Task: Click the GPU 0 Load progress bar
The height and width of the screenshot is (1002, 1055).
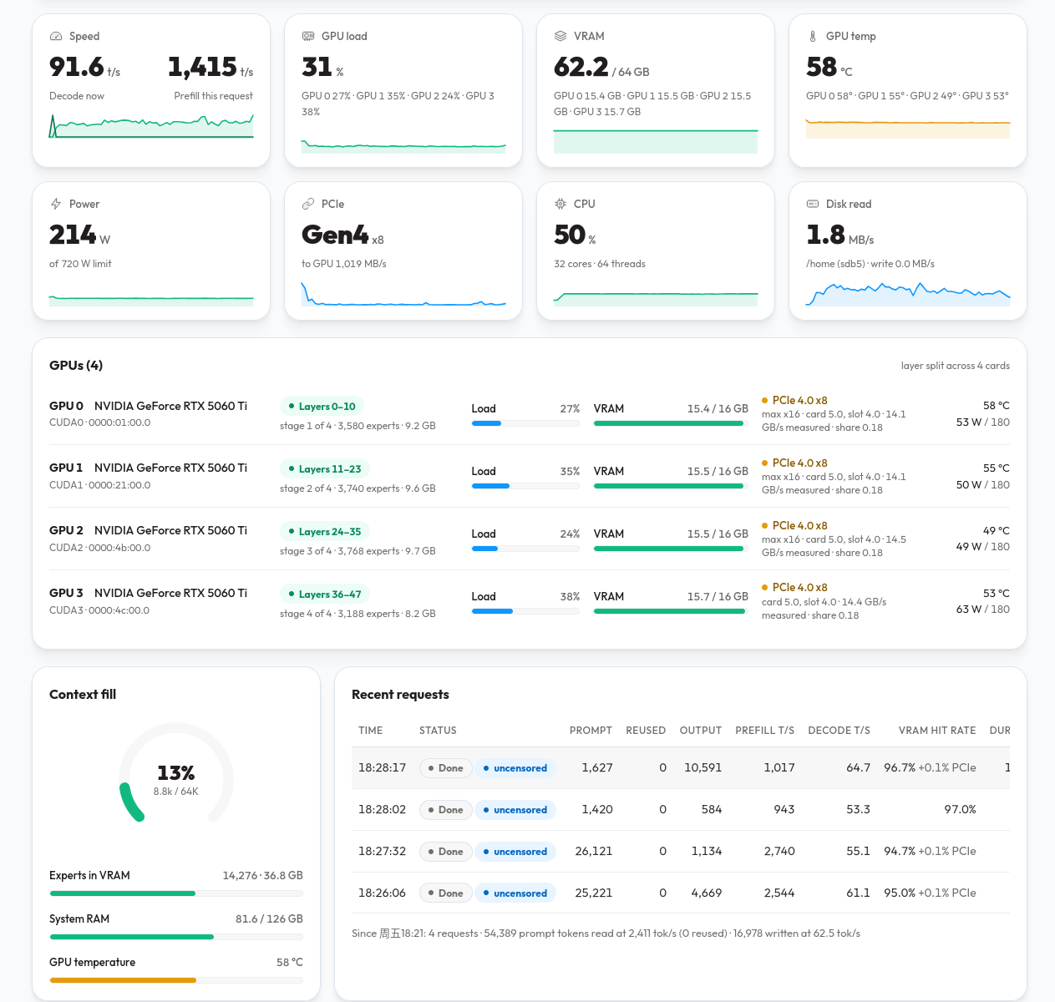Action: [x=525, y=423]
